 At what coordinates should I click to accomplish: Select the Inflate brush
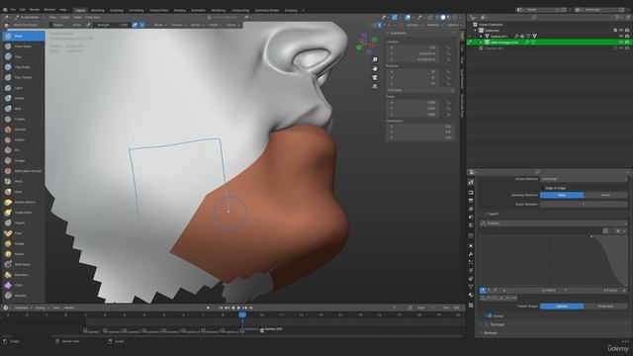[x=24, y=98]
